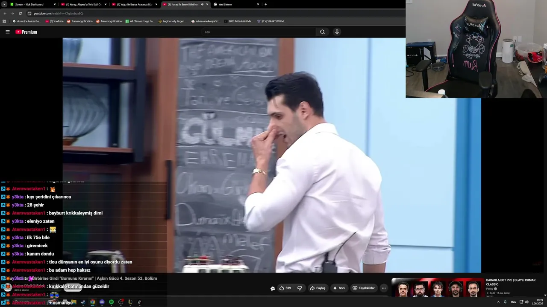Click the Soru ask button

click(339, 288)
